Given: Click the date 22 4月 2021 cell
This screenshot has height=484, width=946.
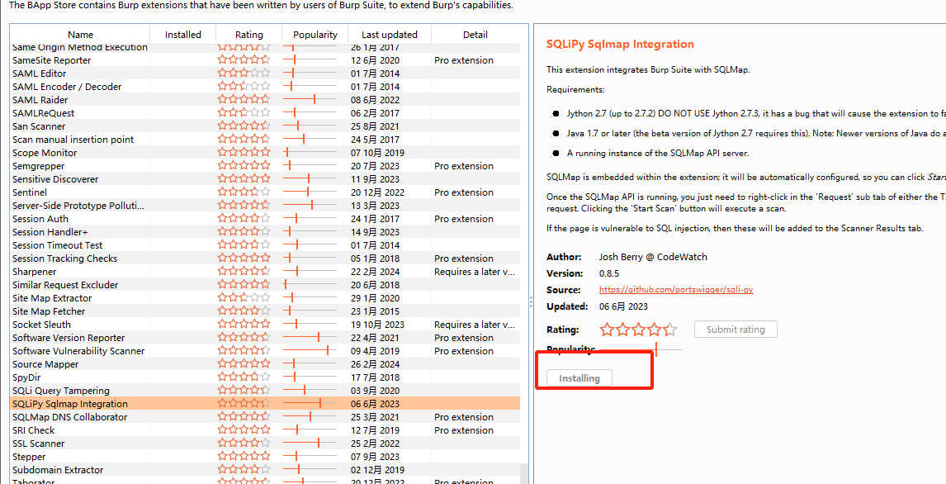Looking at the screenshot, I should 376,338.
